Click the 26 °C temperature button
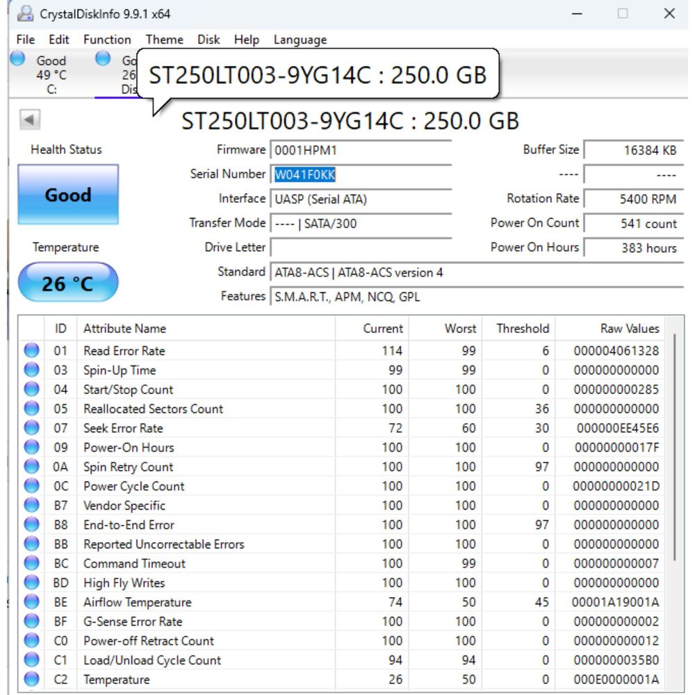The width and height of the screenshot is (695, 695). point(68,282)
